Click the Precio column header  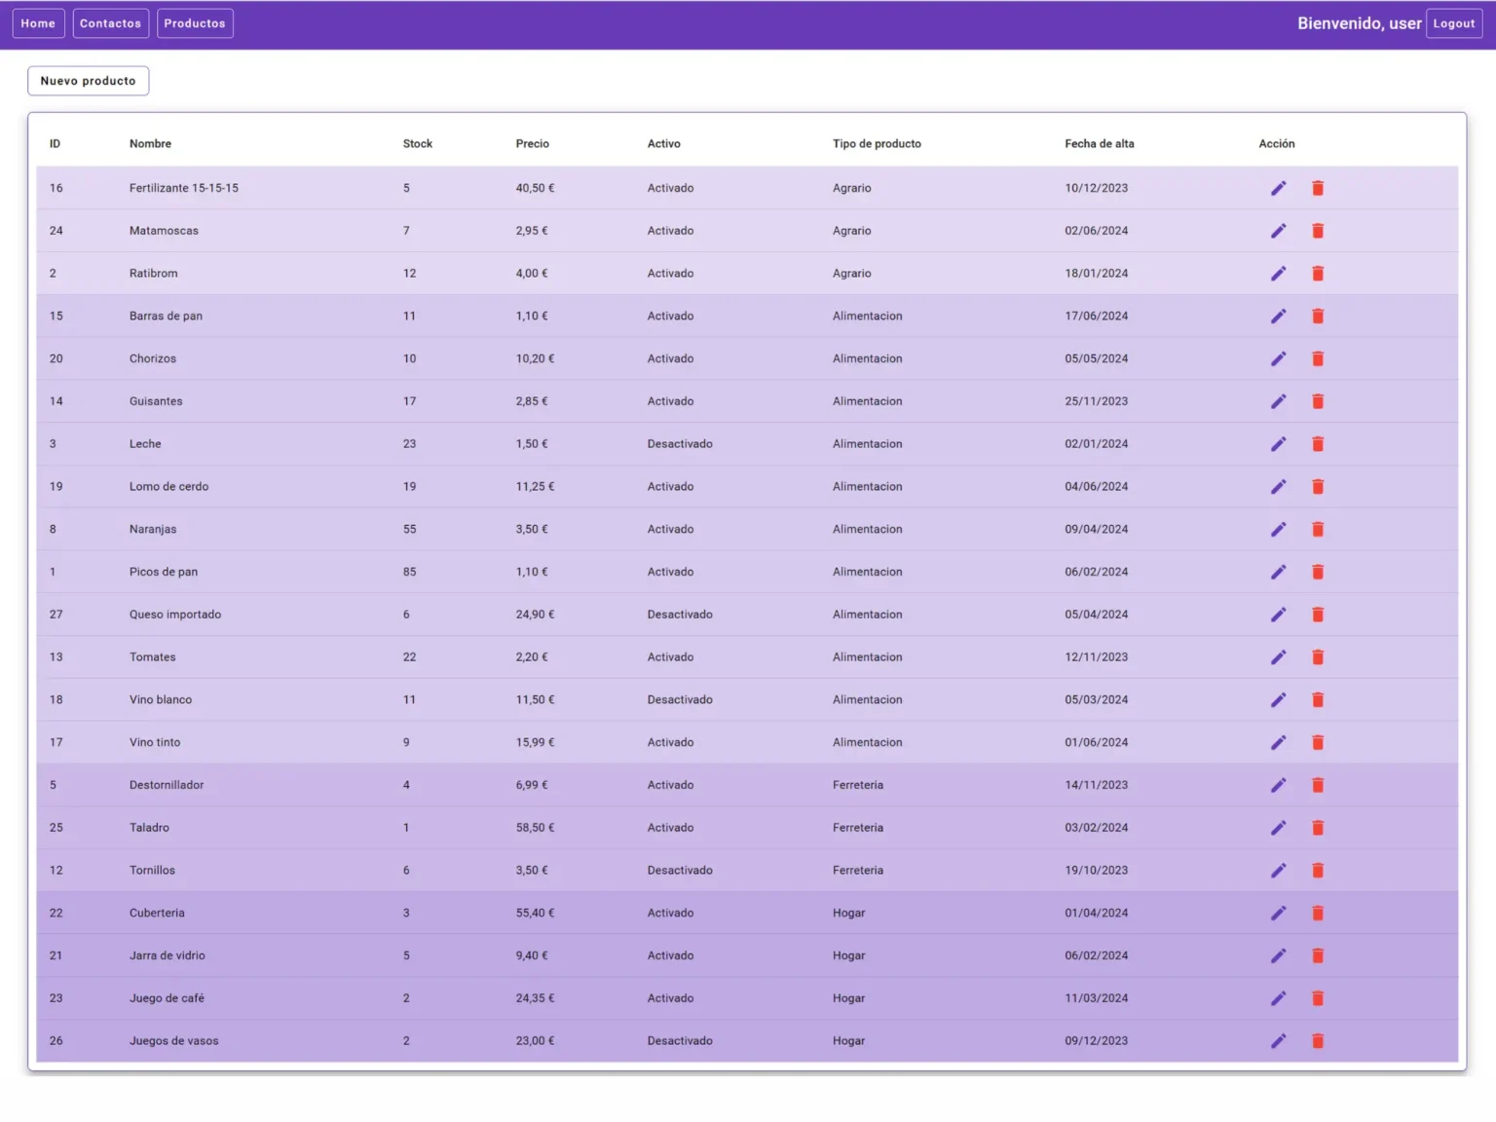tap(532, 144)
